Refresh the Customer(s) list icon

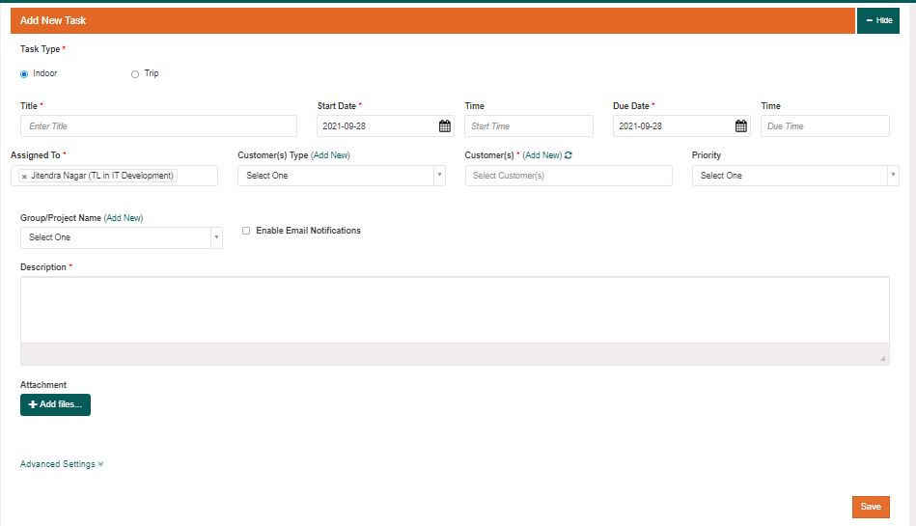coord(569,155)
